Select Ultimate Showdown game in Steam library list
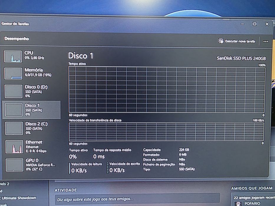The height and width of the screenshot is (206, 275). (18, 198)
